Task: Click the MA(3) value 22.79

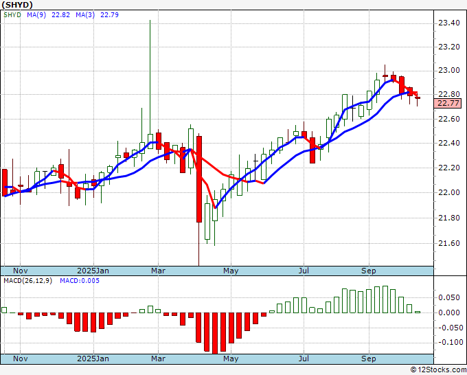Action: click(x=109, y=14)
